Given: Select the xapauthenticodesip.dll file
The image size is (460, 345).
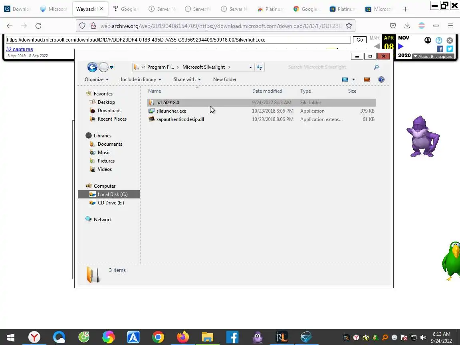Looking at the screenshot, I should [261, 119].
